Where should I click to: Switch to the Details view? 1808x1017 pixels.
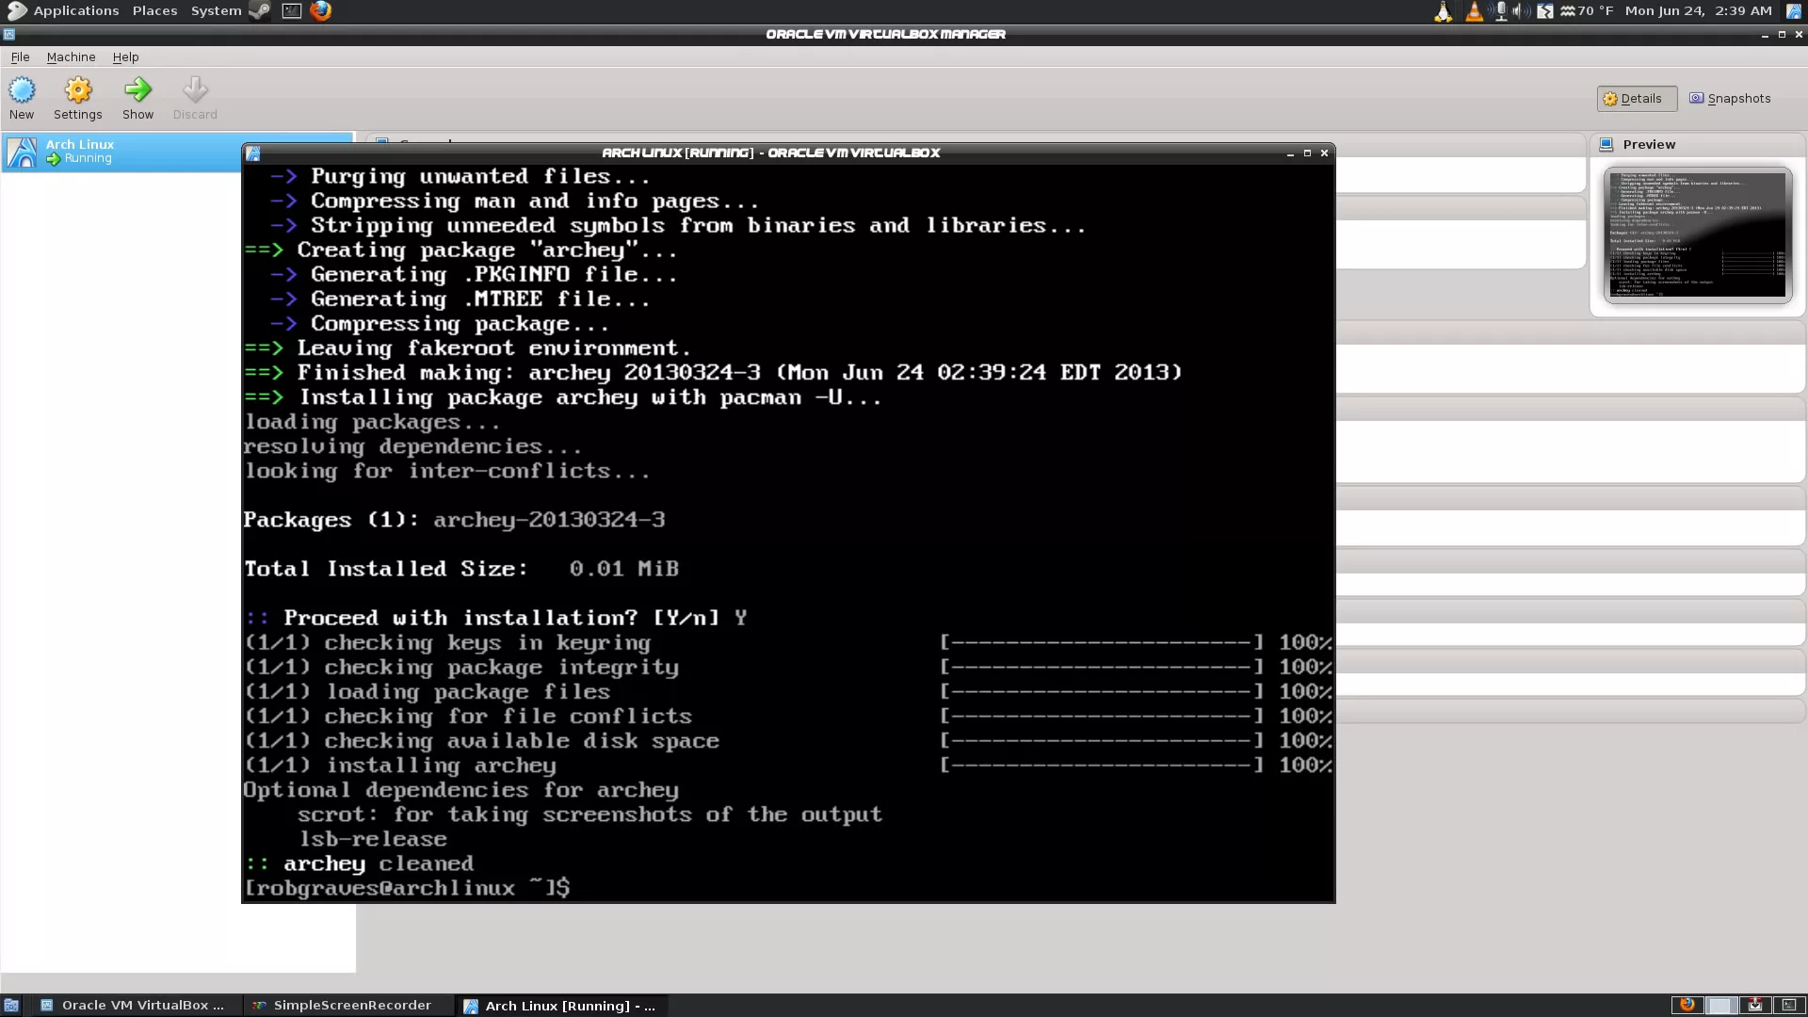point(1637,99)
